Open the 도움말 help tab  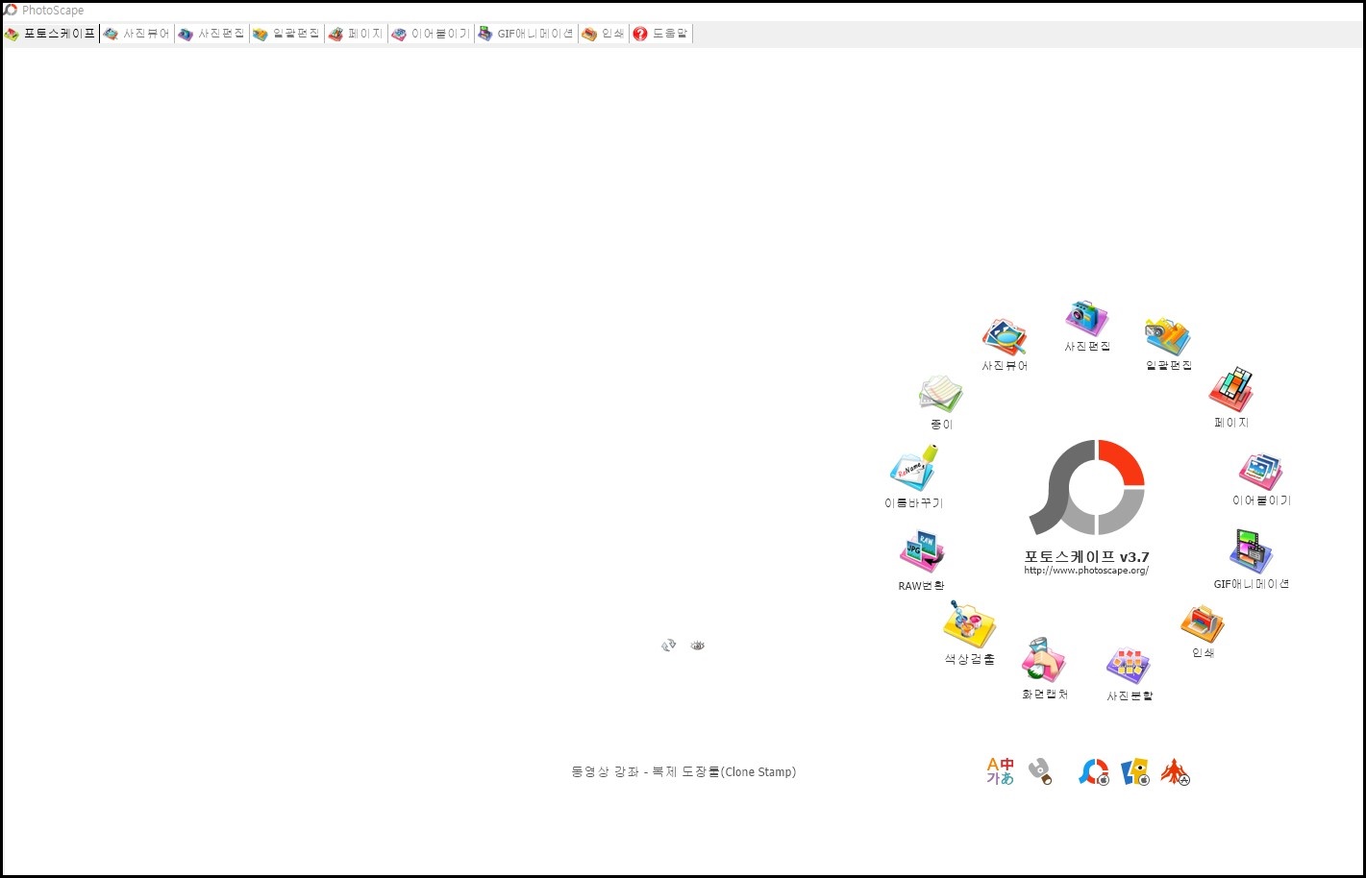click(x=660, y=34)
